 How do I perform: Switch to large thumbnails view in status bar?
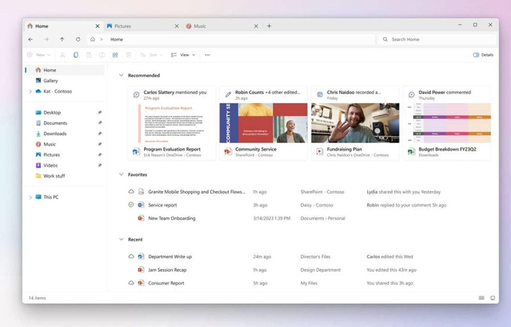[x=493, y=298]
